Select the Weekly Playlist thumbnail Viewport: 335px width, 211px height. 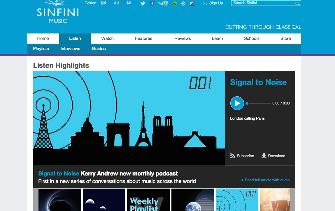click(x=148, y=200)
